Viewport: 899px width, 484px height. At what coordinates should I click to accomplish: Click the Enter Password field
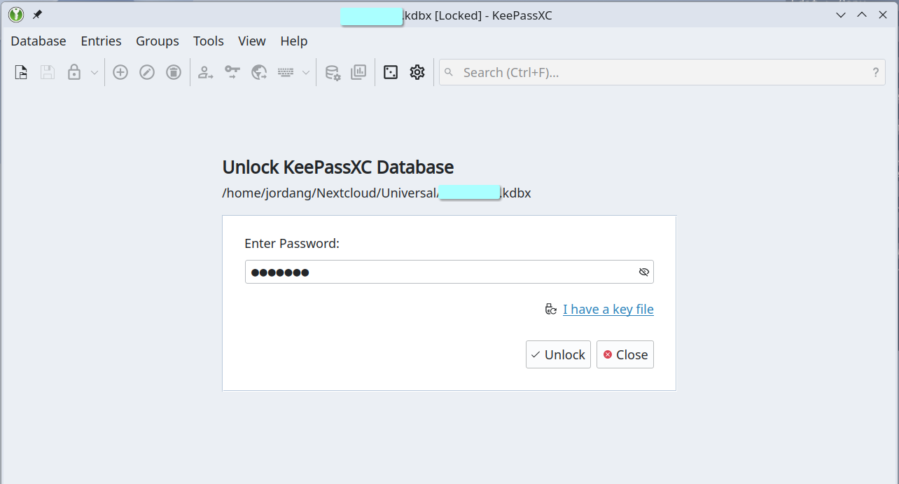[x=449, y=272]
